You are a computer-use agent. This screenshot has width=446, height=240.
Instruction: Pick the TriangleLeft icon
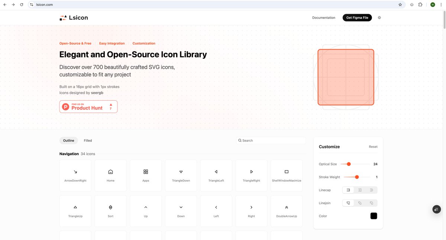[216, 176]
